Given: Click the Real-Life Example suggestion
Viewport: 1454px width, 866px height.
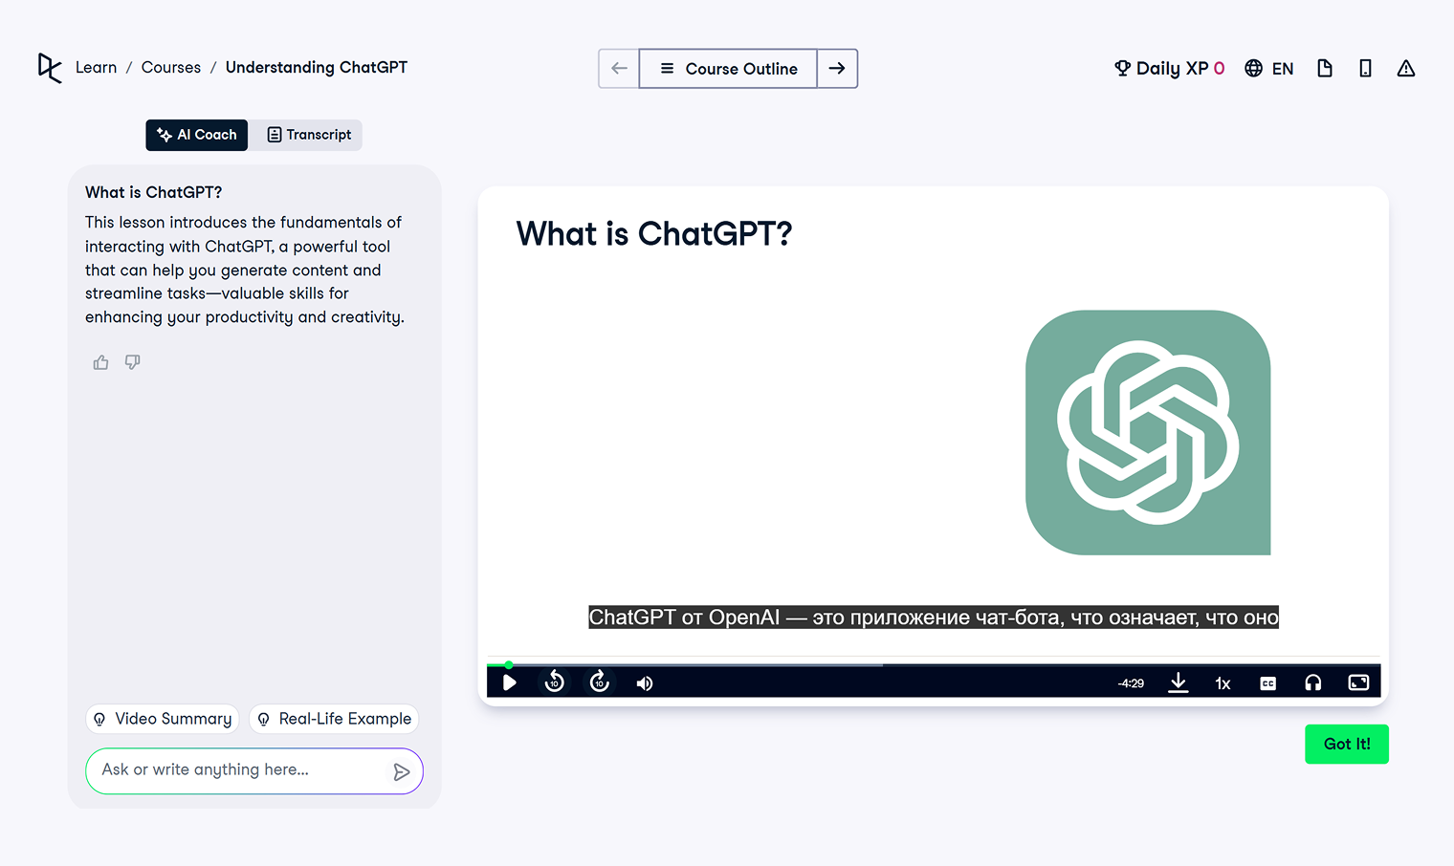Looking at the screenshot, I should point(334,719).
